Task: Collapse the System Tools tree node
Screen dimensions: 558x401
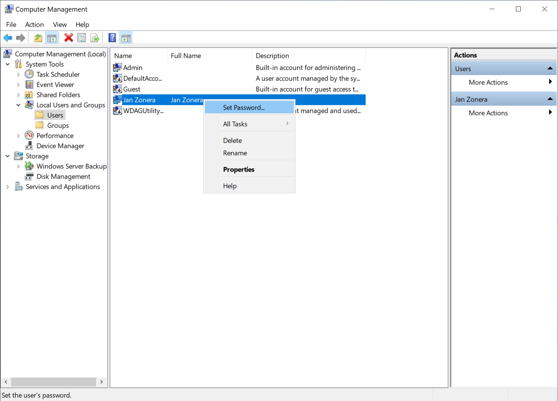Action: (x=7, y=64)
